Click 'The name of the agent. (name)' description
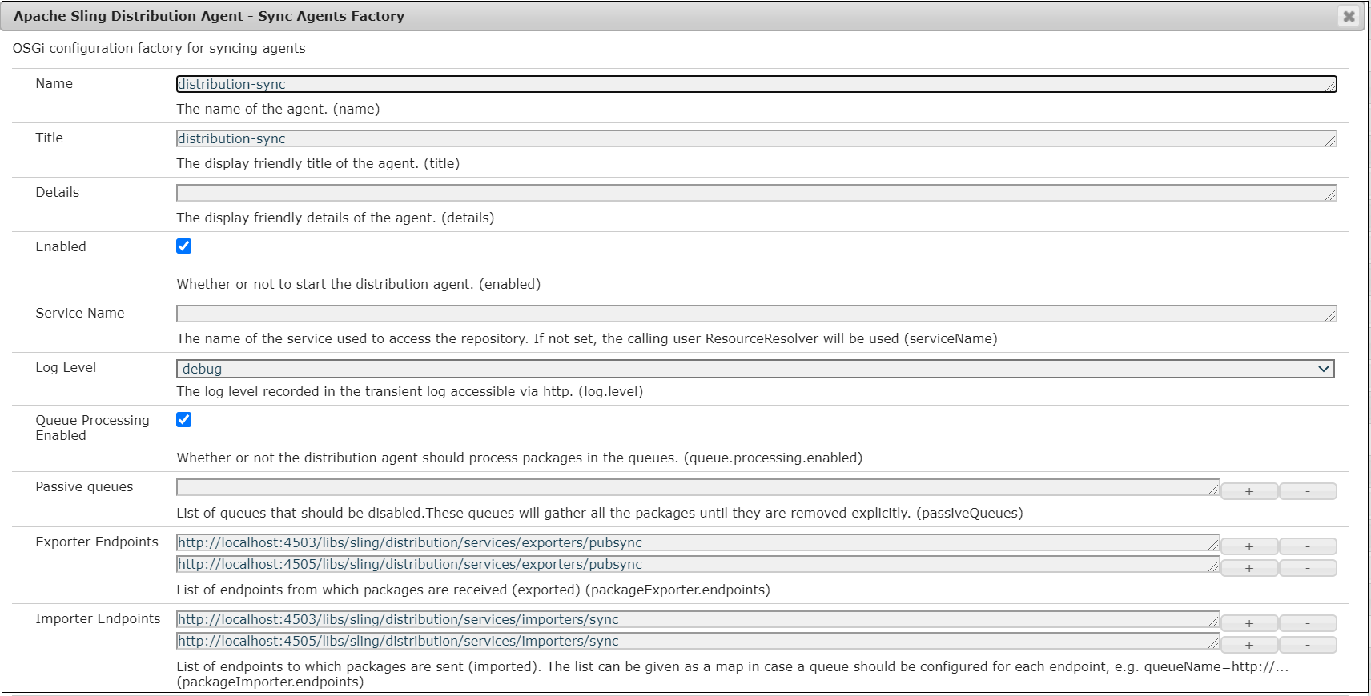The width and height of the screenshot is (1371, 696). pyautogui.click(x=278, y=109)
